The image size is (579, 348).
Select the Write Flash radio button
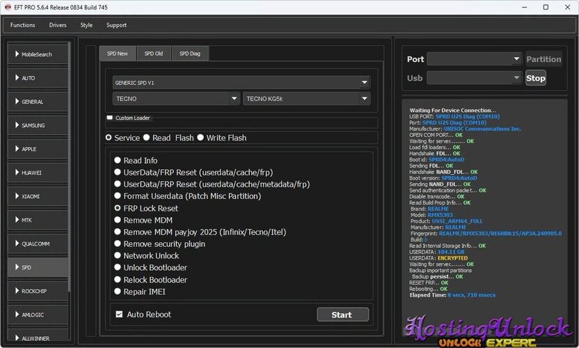tap(200, 137)
